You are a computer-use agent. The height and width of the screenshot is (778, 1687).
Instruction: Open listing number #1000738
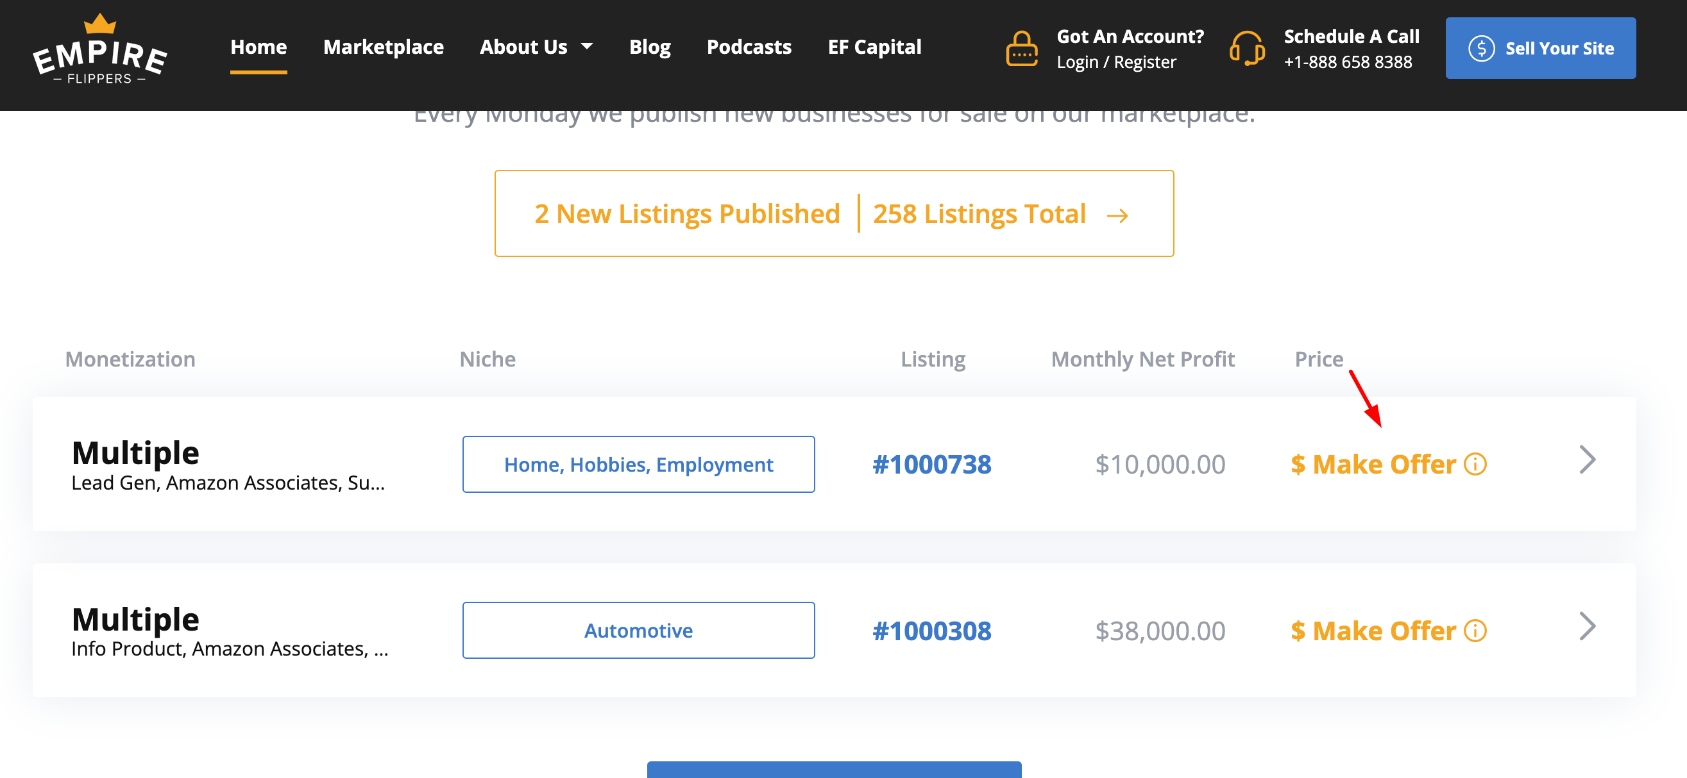pos(931,465)
